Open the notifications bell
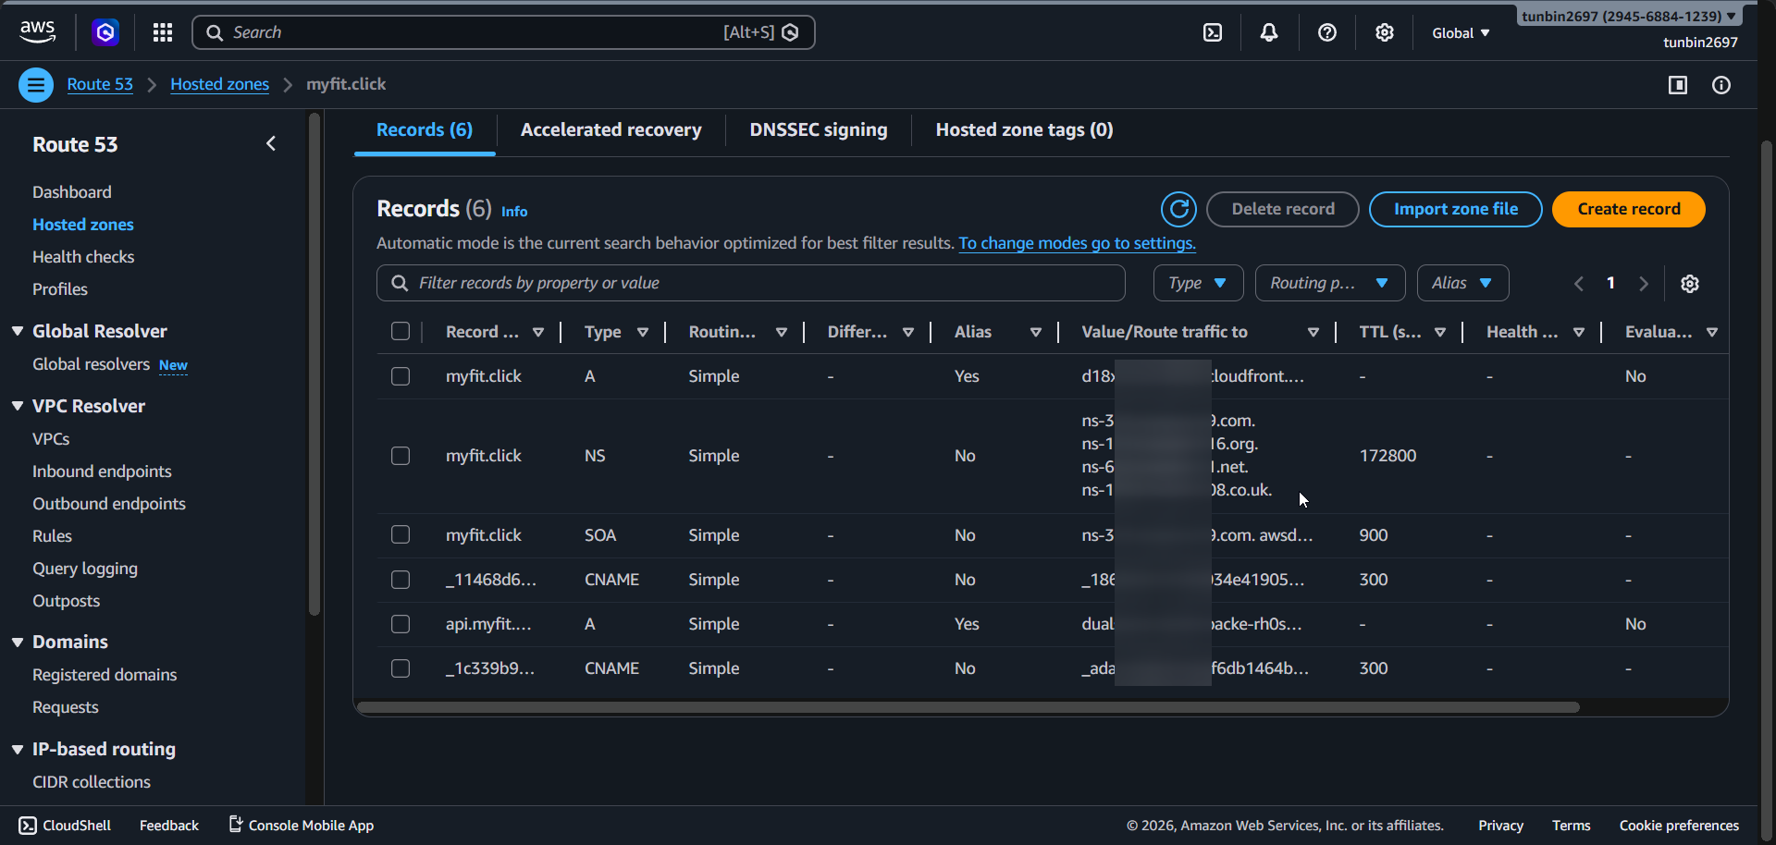The width and height of the screenshot is (1776, 845). (1269, 32)
